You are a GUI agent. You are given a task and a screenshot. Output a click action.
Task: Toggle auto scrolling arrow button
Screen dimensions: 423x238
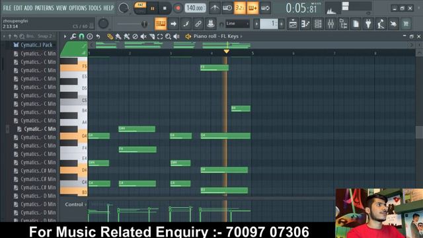point(173,24)
